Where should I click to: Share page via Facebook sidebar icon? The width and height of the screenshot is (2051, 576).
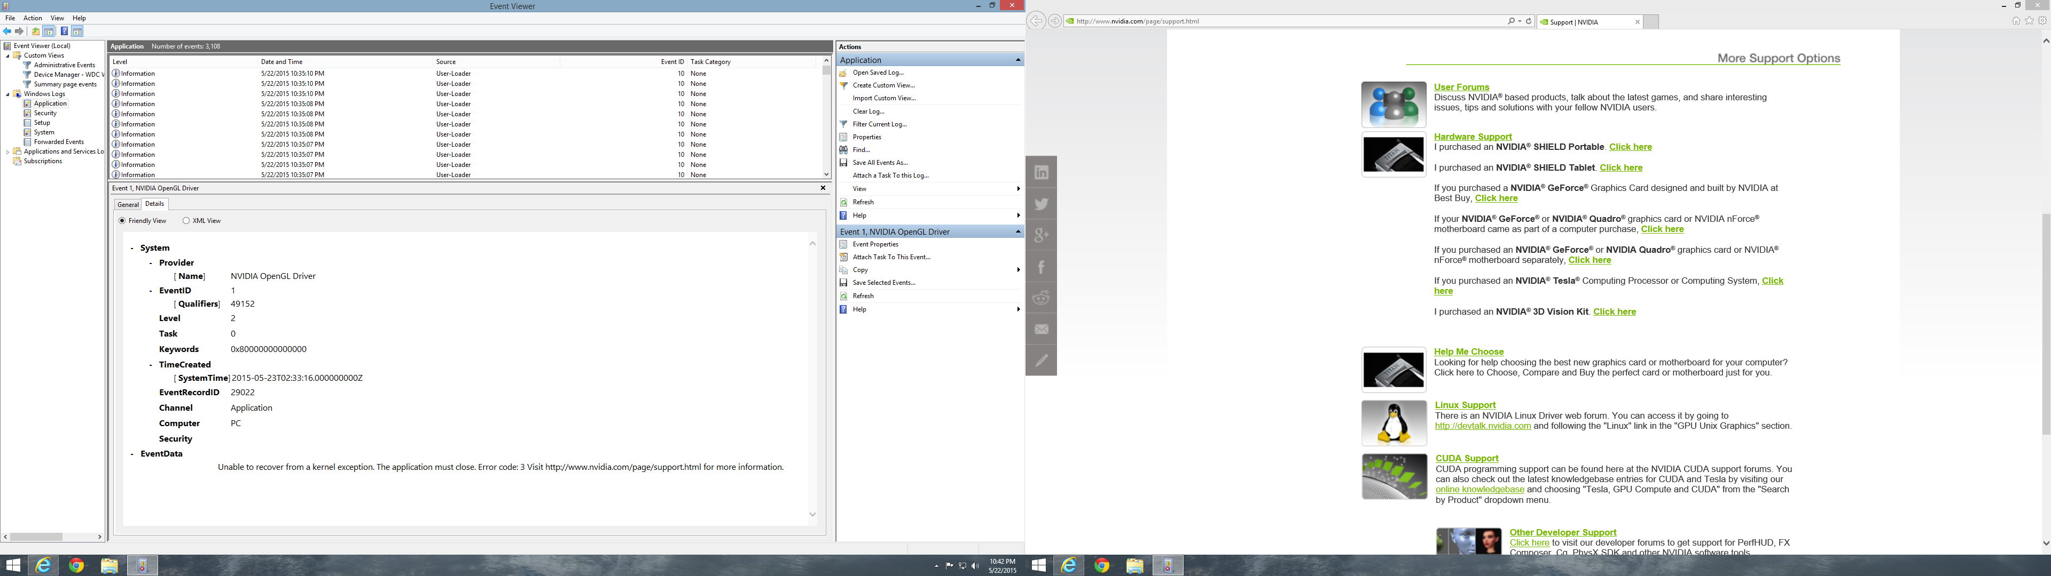click(x=1042, y=267)
